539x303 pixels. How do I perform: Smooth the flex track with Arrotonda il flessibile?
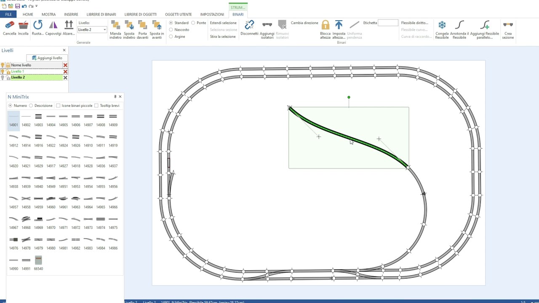click(459, 29)
